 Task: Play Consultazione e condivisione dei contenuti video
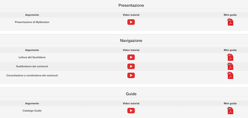click(131, 75)
